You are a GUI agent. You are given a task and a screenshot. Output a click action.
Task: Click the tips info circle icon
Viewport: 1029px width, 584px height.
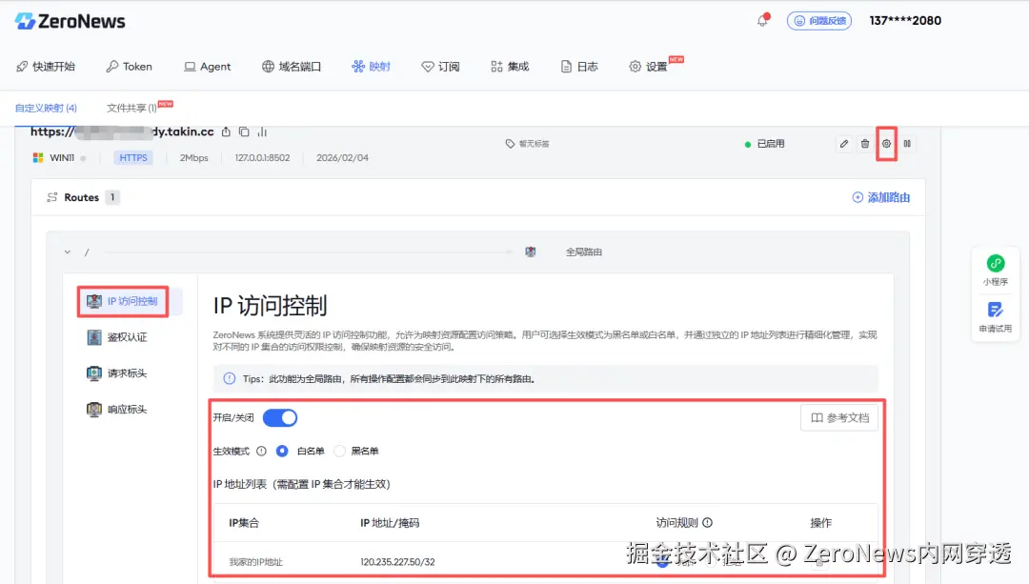click(x=229, y=378)
